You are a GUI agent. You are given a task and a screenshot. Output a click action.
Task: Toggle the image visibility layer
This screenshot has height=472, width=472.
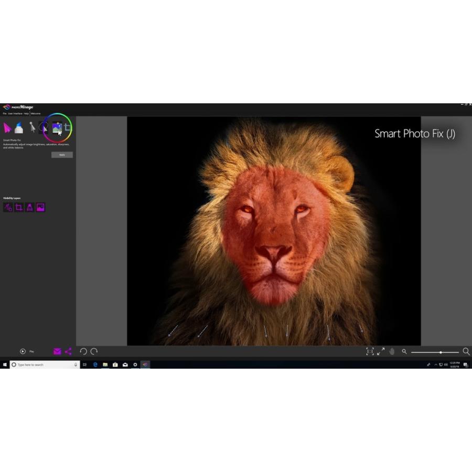40,207
